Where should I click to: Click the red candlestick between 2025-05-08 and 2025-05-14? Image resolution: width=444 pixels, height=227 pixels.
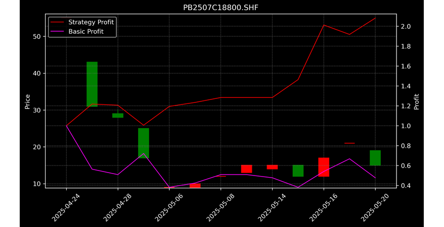click(x=247, y=169)
